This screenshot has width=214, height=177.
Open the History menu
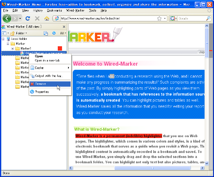tap(38, 10)
